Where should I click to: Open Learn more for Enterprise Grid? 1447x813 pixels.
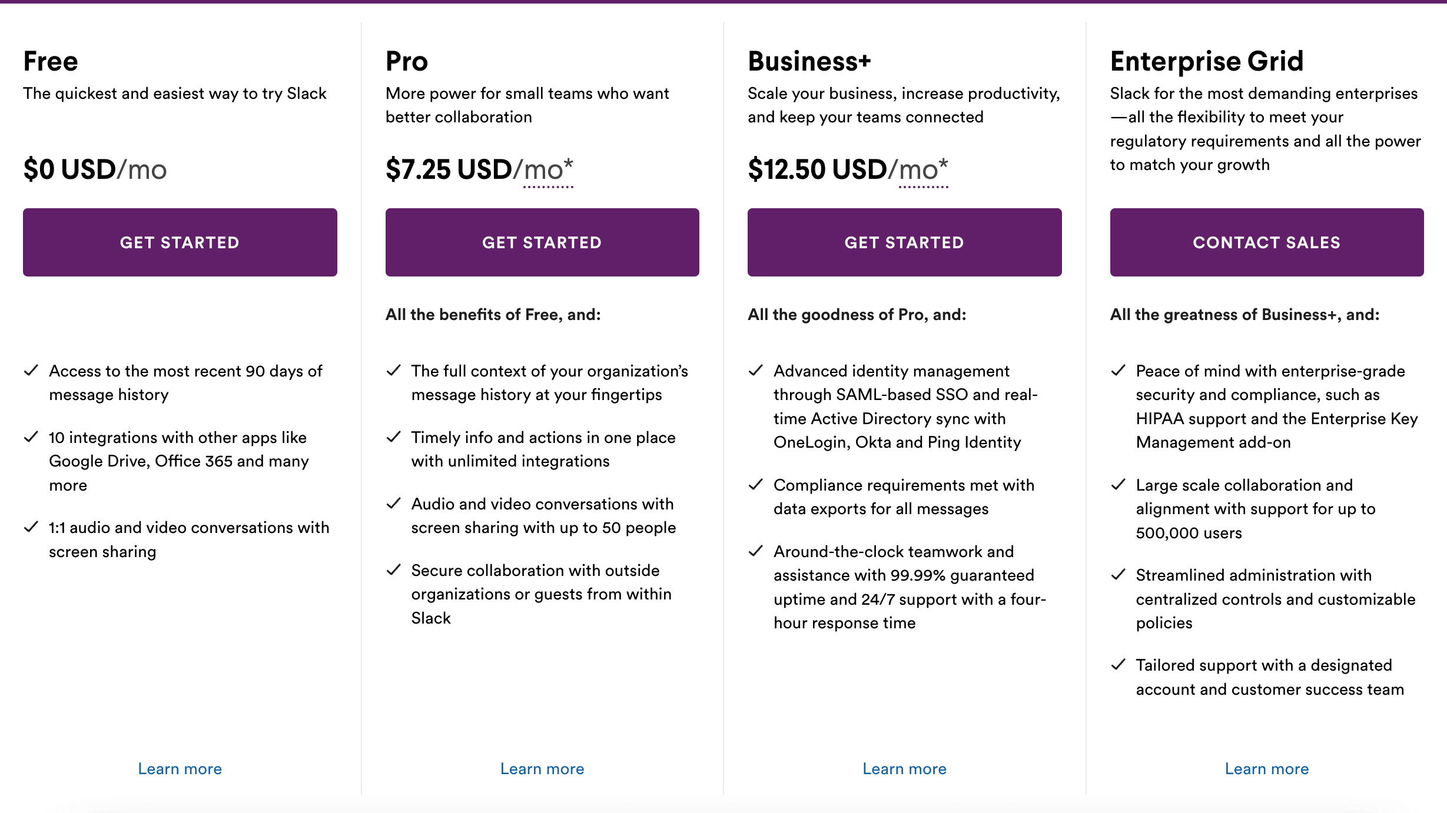tap(1266, 768)
